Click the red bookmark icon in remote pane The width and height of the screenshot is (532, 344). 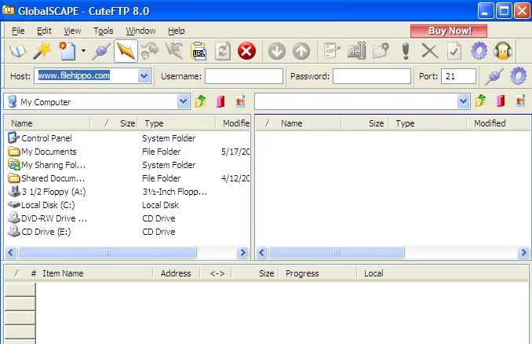[x=501, y=101]
